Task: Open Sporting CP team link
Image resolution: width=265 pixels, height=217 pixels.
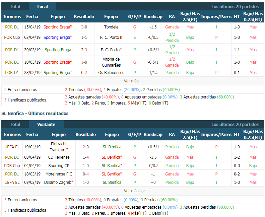Action: click(59, 166)
